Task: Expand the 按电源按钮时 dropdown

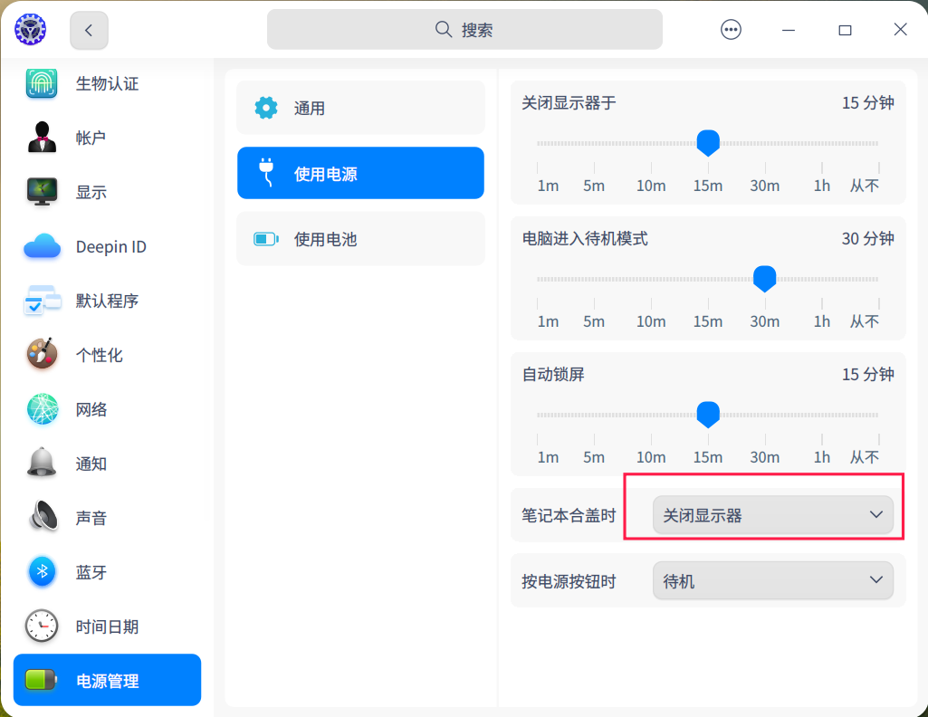Action: click(772, 580)
